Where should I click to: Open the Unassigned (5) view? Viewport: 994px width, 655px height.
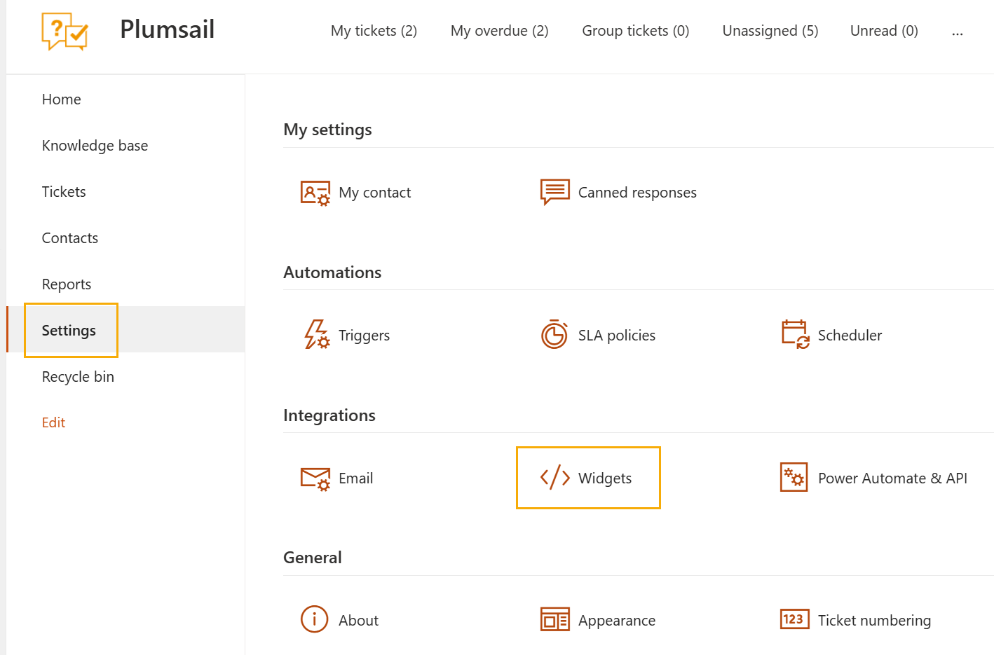[x=770, y=31]
